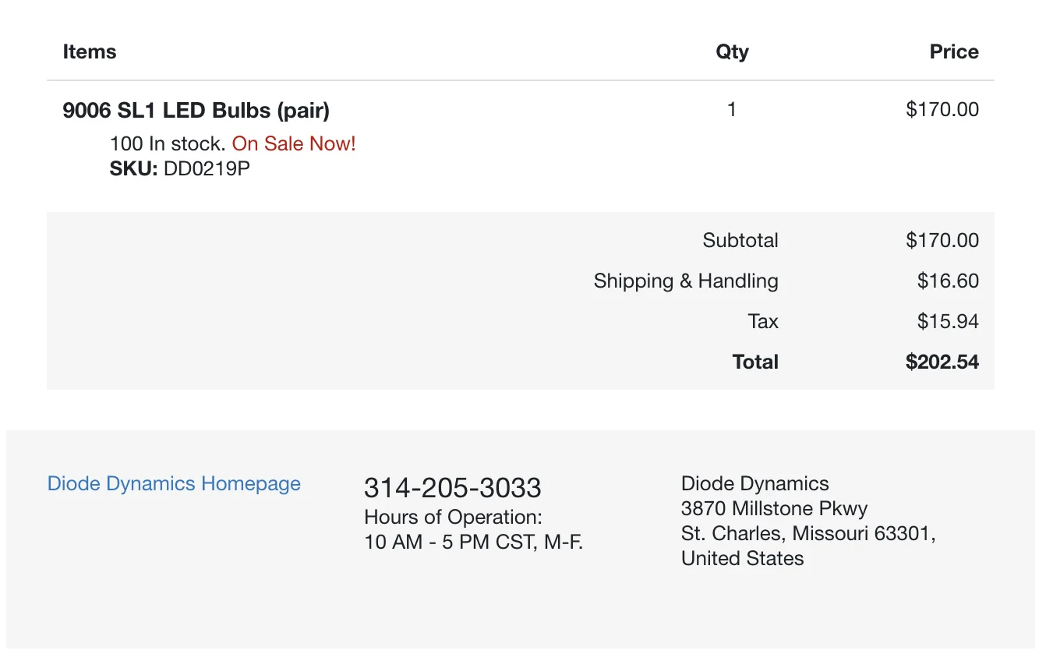1046x661 pixels.
Task: Select the 9006 SL1 LED Bulbs product name
Action: pos(196,111)
